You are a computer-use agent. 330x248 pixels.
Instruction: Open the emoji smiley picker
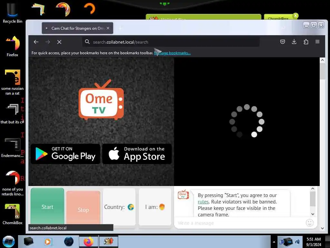click(310, 223)
